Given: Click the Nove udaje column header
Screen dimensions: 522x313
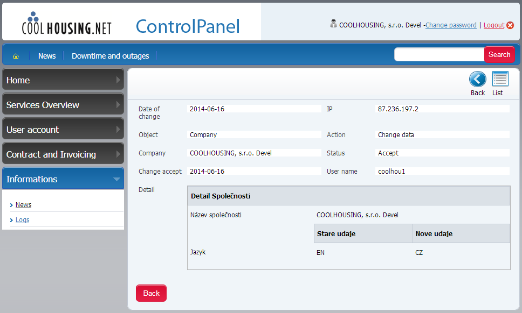Looking at the screenshot, I should pos(462,233).
